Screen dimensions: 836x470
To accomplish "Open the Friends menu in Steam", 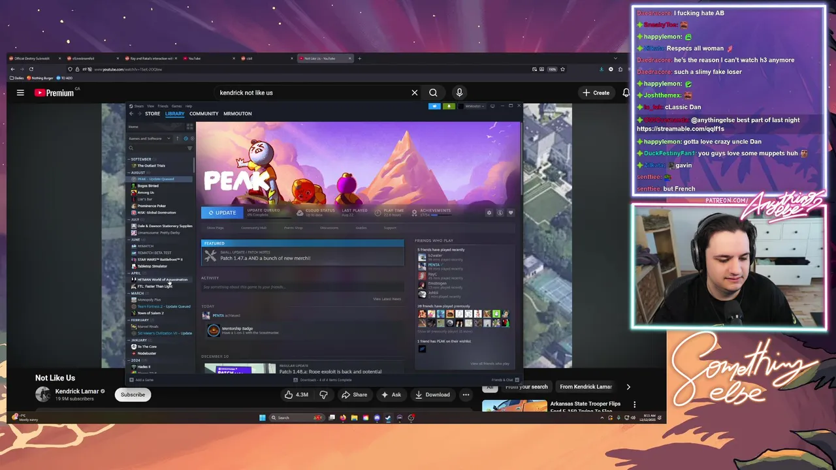I will coord(163,106).
